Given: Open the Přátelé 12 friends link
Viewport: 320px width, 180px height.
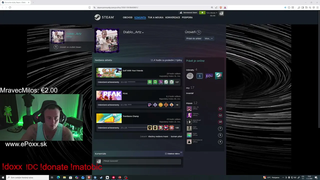Looking at the screenshot, I should (x=192, y=103).
